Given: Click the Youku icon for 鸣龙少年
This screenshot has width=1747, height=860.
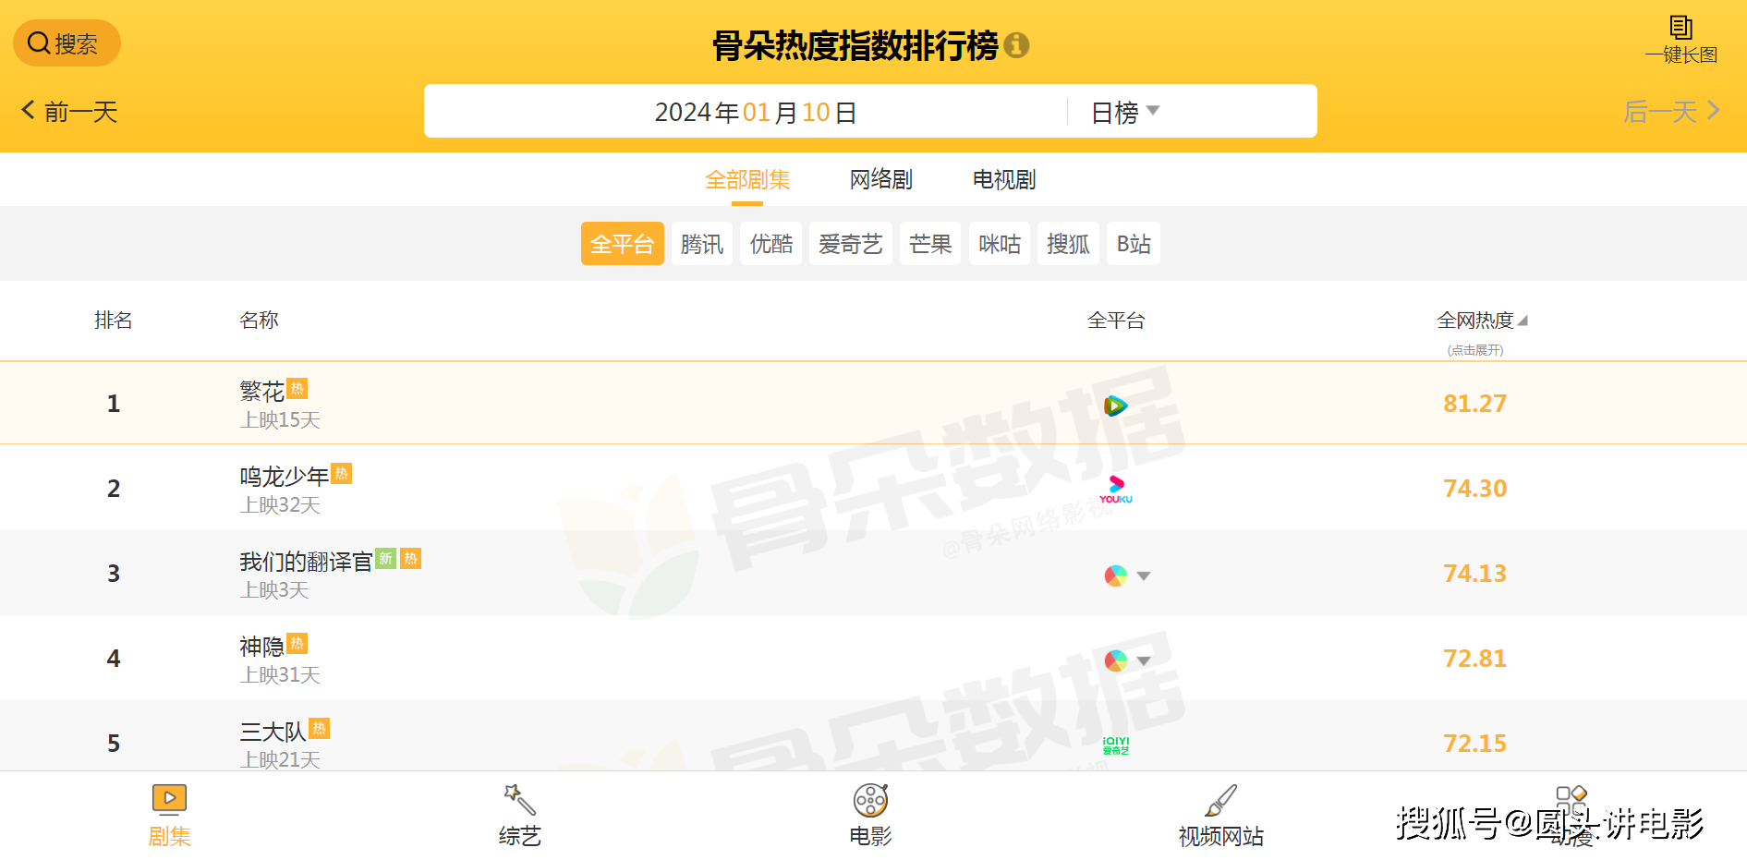Looking at the screenshot, I should point(1116,490).
